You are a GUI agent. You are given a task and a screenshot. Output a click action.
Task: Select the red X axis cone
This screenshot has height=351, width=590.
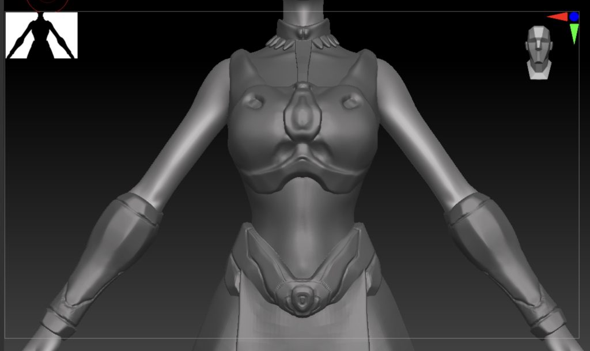pyautogui.click(x=557, y=17)
